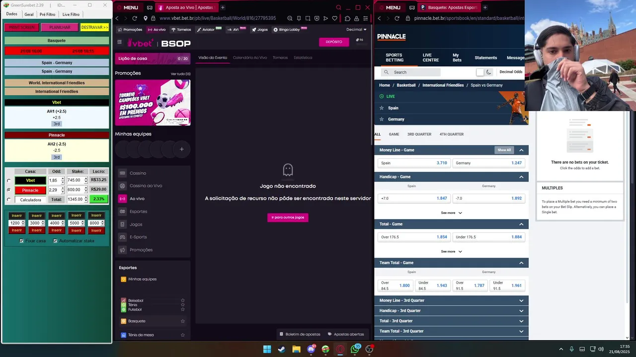Click Show All in Money Line section
636x357 pixels.
coord(504,150)
